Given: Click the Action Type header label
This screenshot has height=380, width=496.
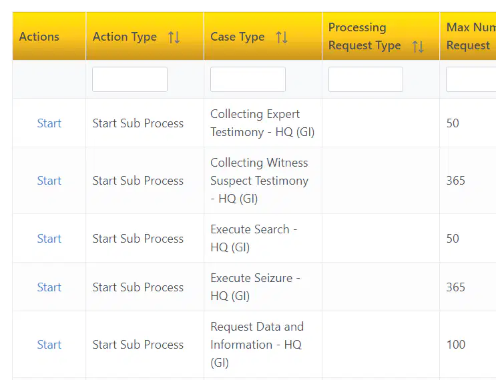Looking at the screenshot, I should tap(125, 37).
